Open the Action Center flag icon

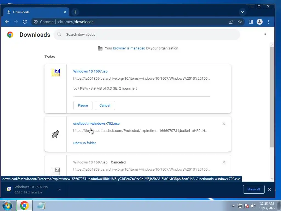247,206
